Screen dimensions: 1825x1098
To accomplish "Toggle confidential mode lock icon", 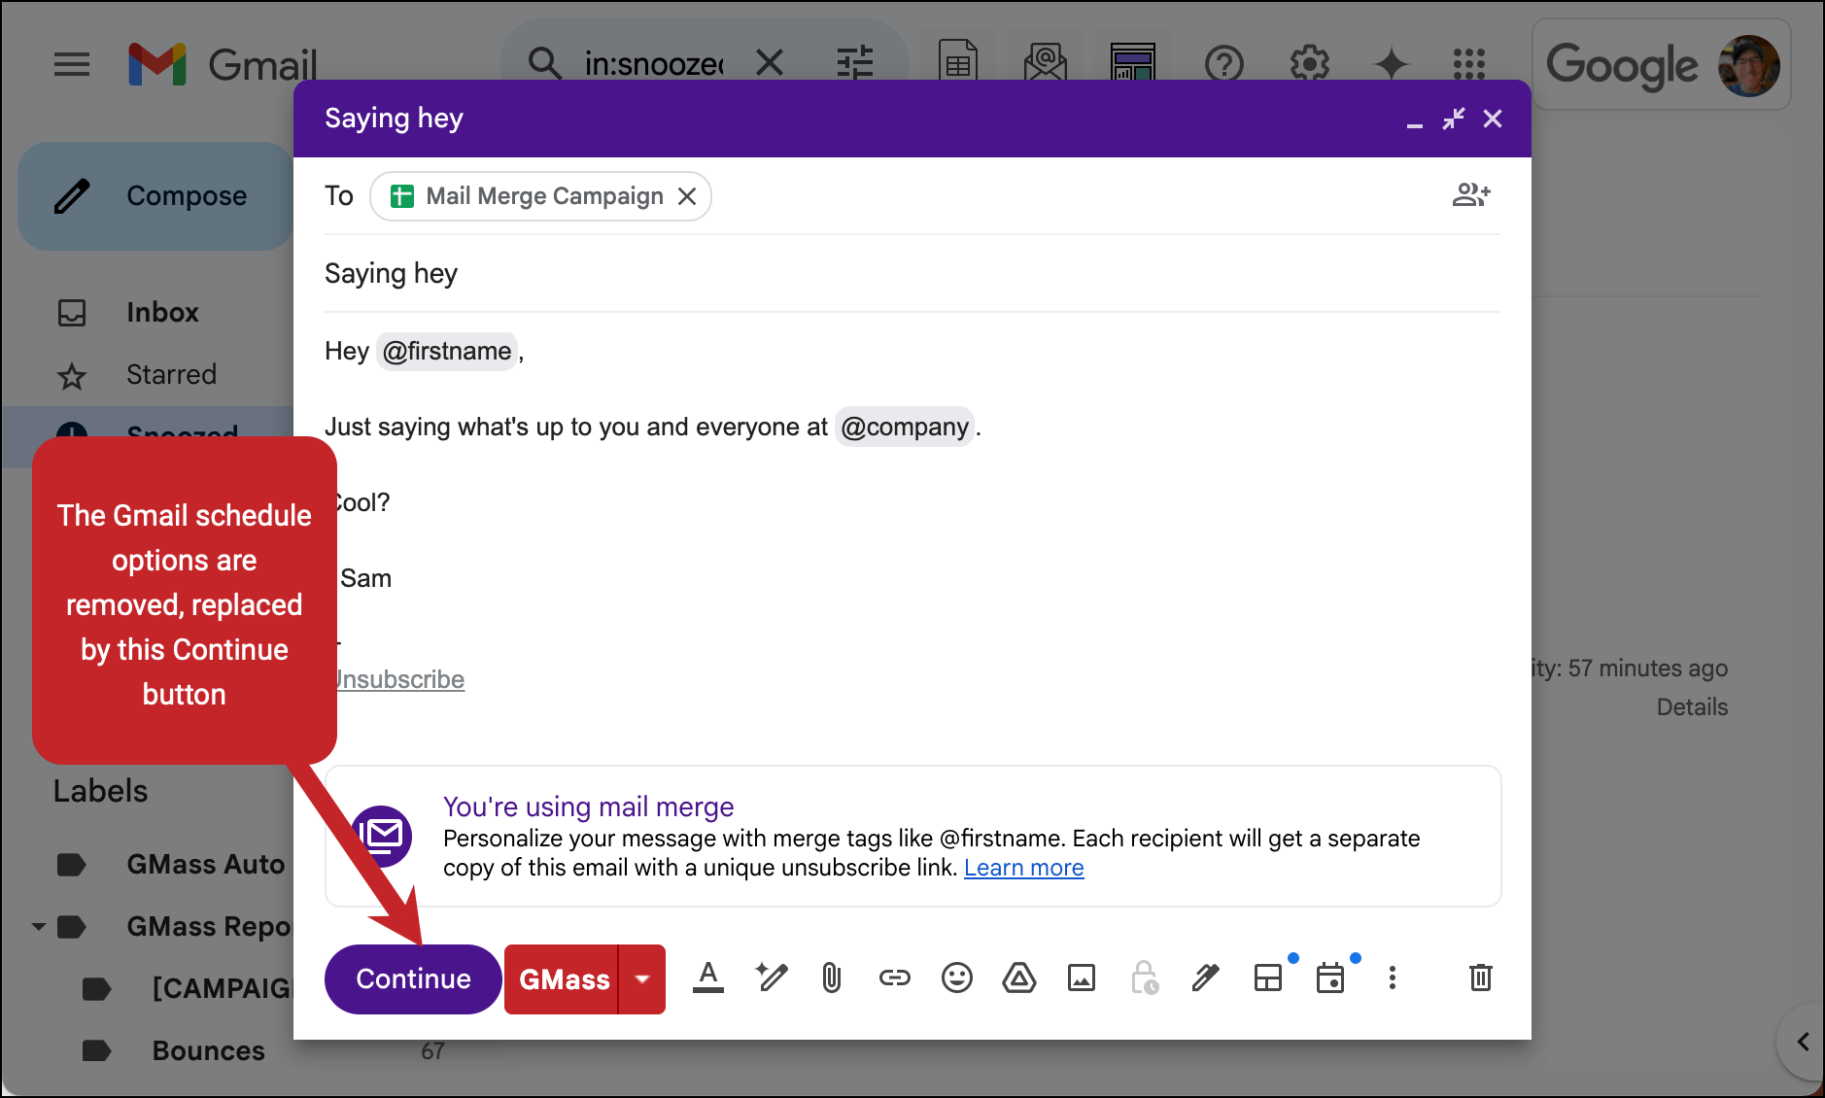I will [x=1144, y=978].
